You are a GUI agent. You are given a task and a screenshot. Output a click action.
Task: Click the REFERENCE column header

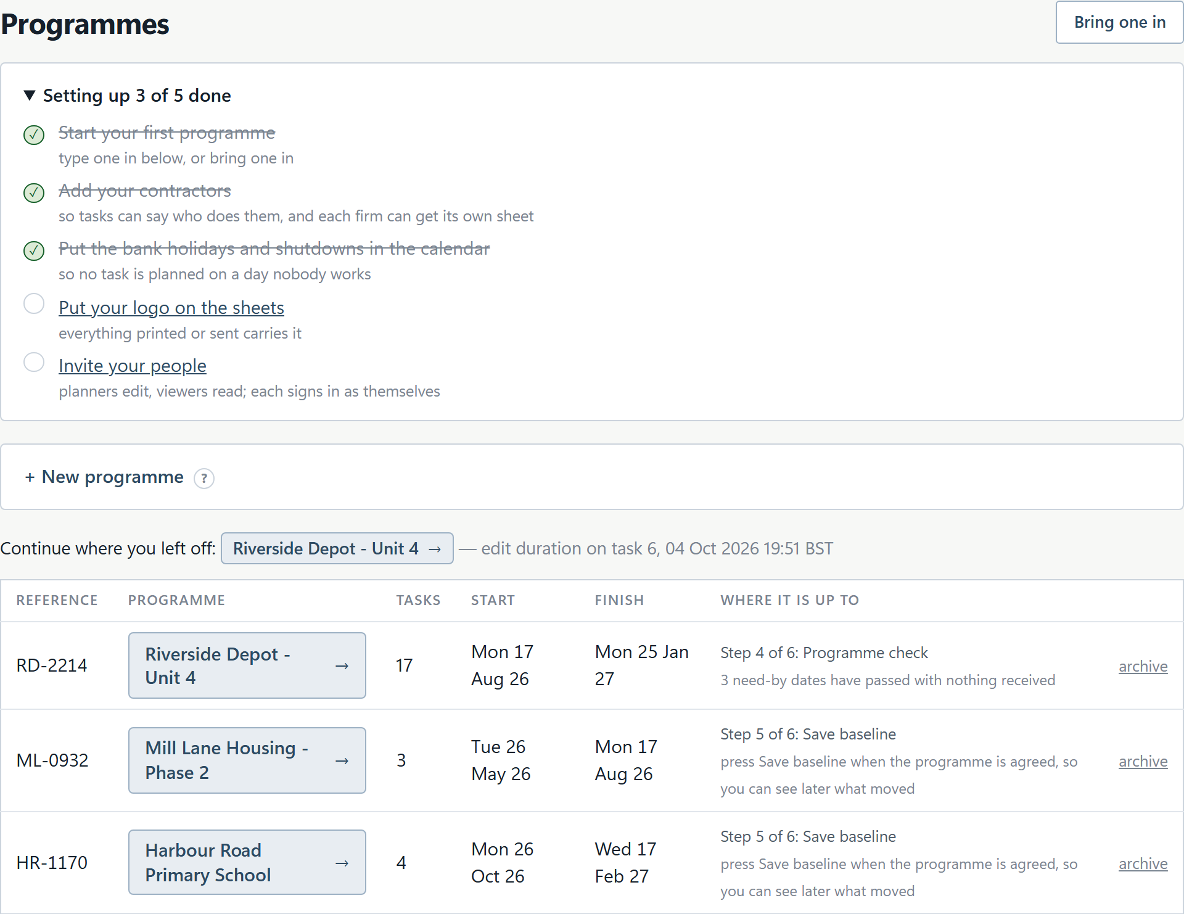point(57,600)
